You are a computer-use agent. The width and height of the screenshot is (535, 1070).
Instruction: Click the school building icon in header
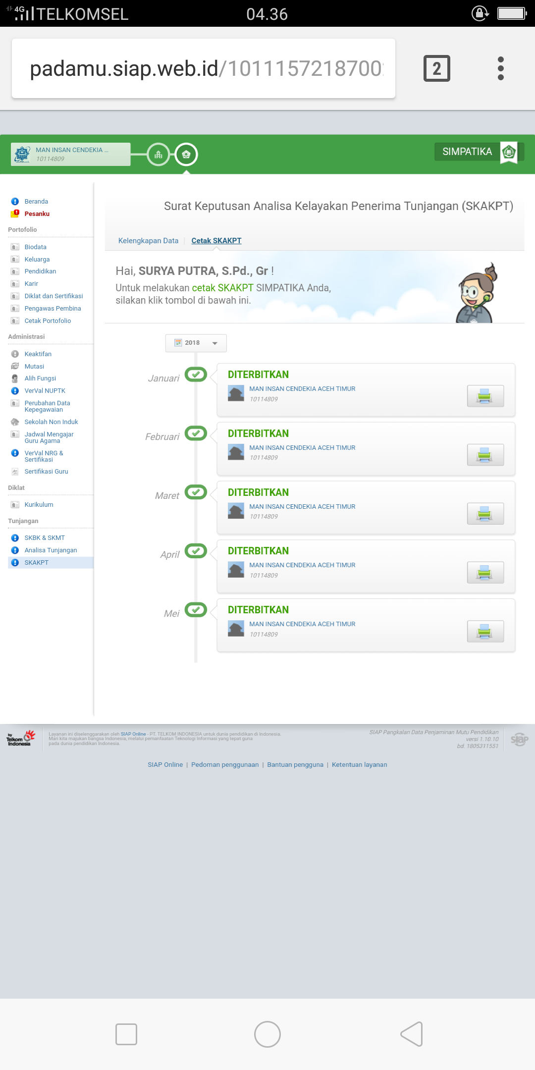(159, 155)
